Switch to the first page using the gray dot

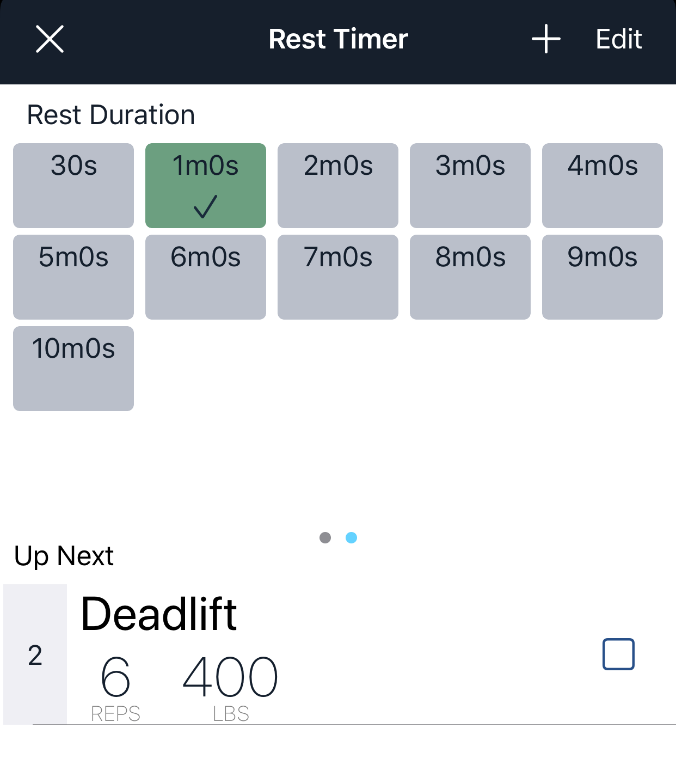(x=325, y=538)
